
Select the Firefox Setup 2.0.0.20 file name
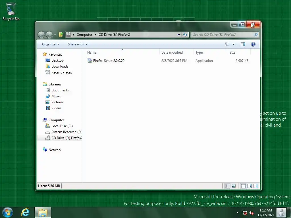(109, 61)
